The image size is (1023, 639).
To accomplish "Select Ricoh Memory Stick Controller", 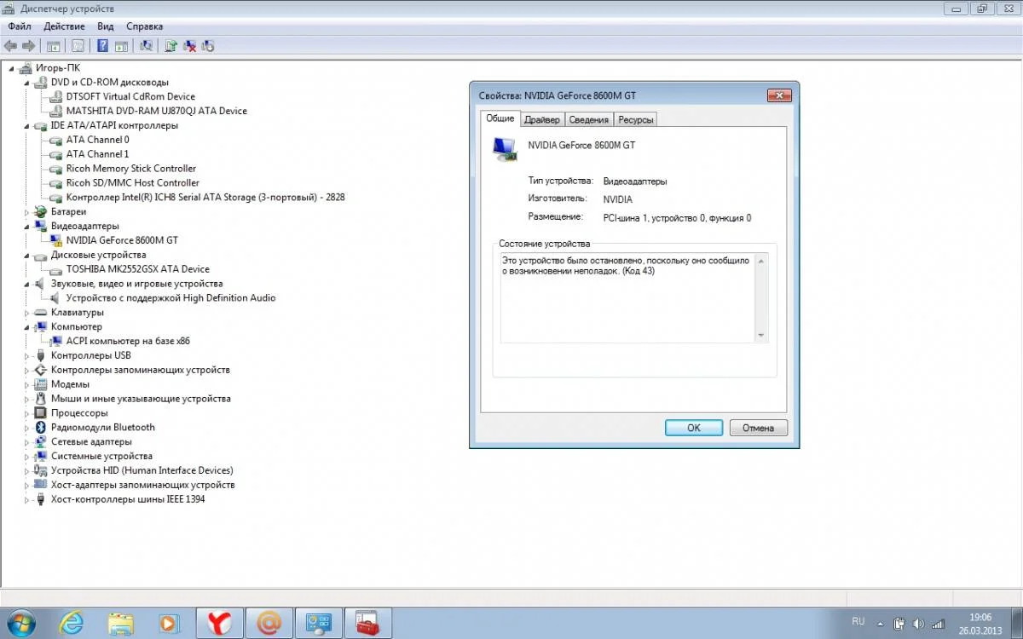I will (130, 169).
